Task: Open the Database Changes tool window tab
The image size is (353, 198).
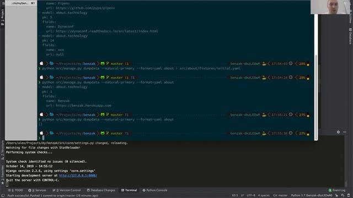Action: coord(101,190)
